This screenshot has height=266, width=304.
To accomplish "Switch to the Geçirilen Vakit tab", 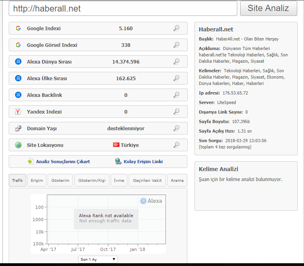I will [147, 180].
